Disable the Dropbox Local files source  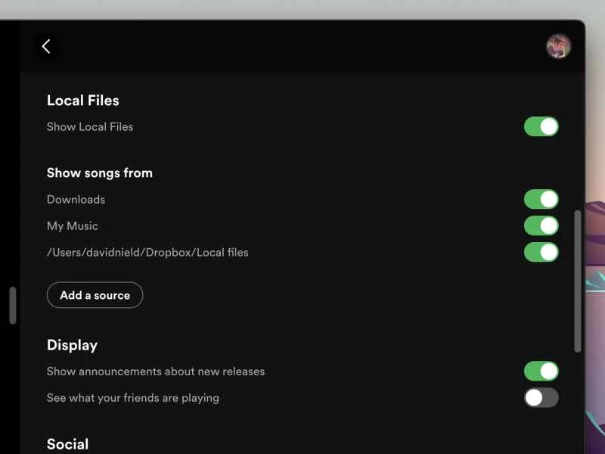pos(541,252)
